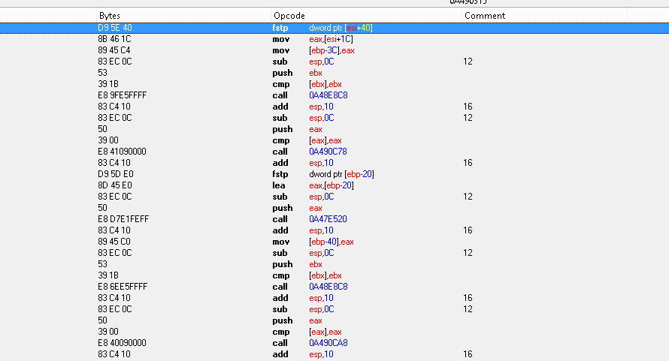
Task: Click operand eax,[esi+1C]
Action: [x=331, y=39]
